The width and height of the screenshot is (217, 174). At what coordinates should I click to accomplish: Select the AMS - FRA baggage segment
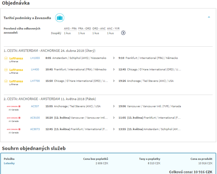click(70, 29)
